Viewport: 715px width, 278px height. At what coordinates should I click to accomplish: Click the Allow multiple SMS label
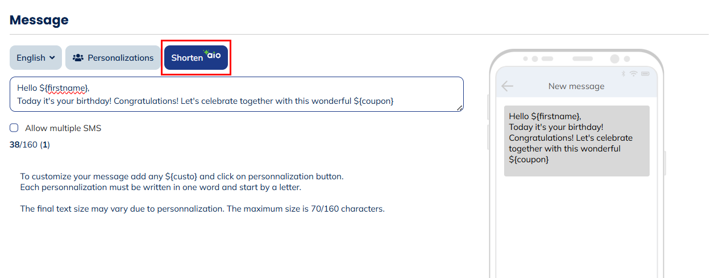[x=63, y=128]
